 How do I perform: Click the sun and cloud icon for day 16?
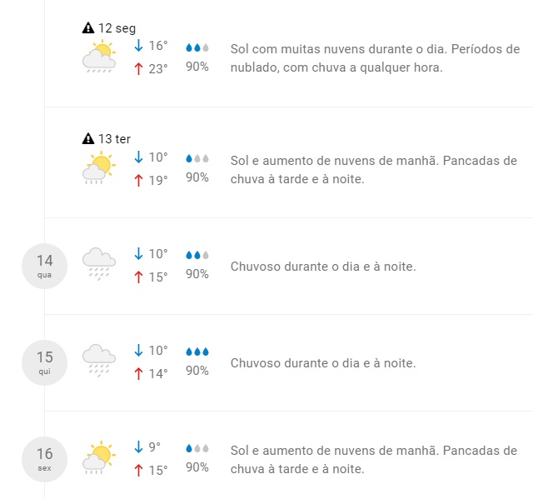(x=98, y=457)
